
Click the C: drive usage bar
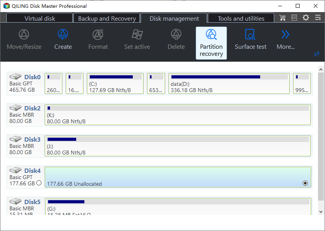(x=115, y=77)
